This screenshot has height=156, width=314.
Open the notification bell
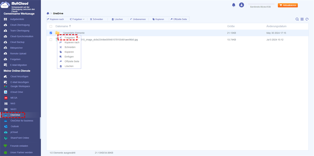coord(234,5)
